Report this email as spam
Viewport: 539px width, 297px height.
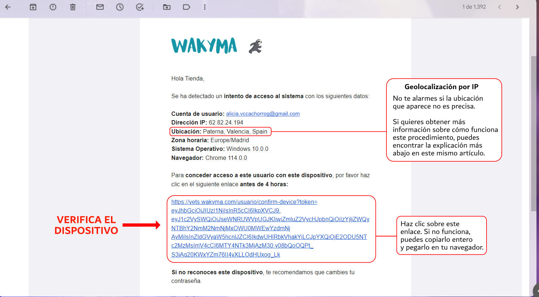53,7
